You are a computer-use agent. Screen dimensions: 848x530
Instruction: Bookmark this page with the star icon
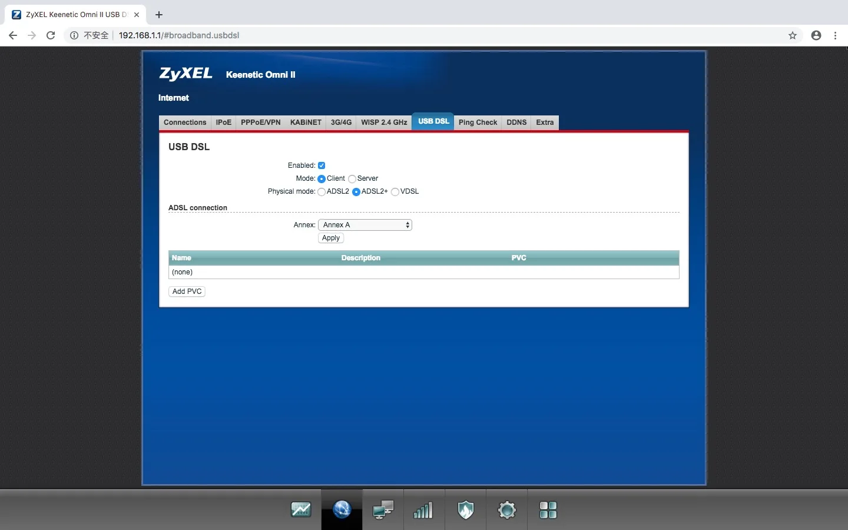pos(793,35)
